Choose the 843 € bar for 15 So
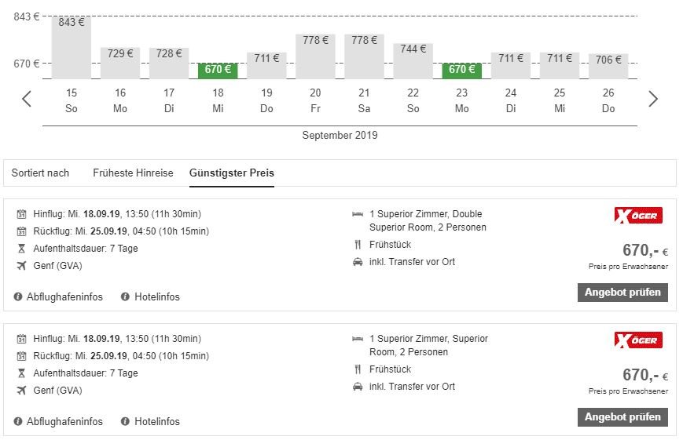683x440 pixels. click(x=72, y=47)
